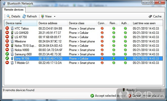
Task: Click the View monitor icon
Action: point(42,16)
